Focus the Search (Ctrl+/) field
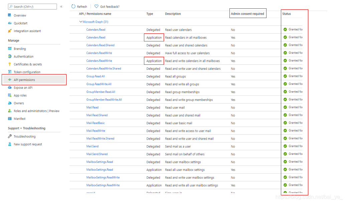346x203 pixels. [x=32, y=7]
